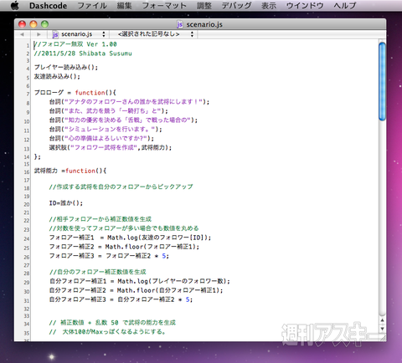Open the Dashcode application menu
Viewport: 402px width, 363px height.
[x=48, y=6]
